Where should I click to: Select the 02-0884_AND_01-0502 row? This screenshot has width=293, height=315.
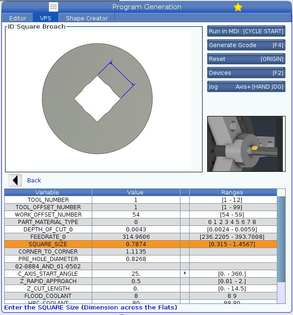48,267
